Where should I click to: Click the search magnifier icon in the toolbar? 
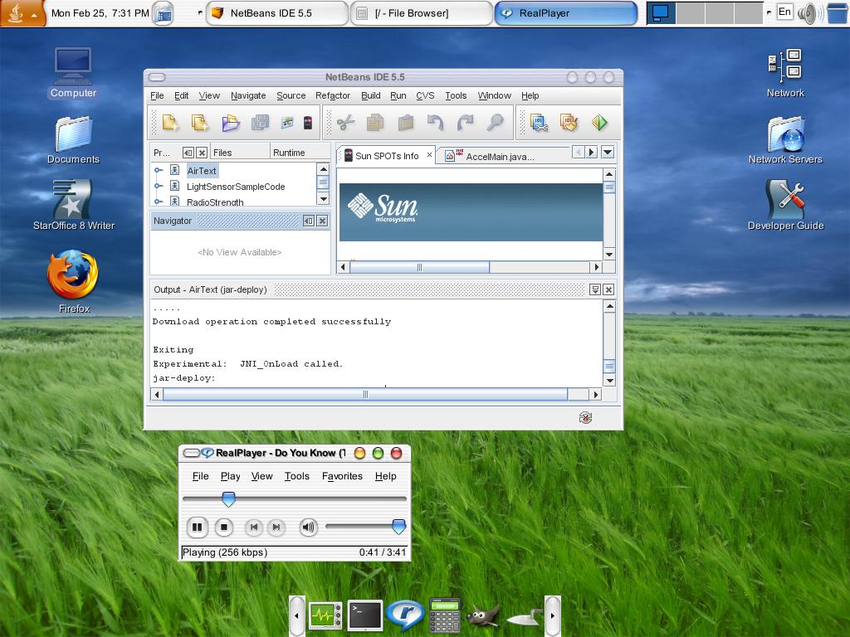[x=493, y=122]
